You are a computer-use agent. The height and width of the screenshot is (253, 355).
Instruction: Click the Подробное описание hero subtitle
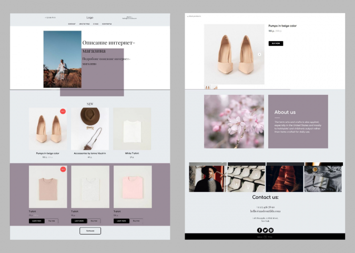(106, 61)
